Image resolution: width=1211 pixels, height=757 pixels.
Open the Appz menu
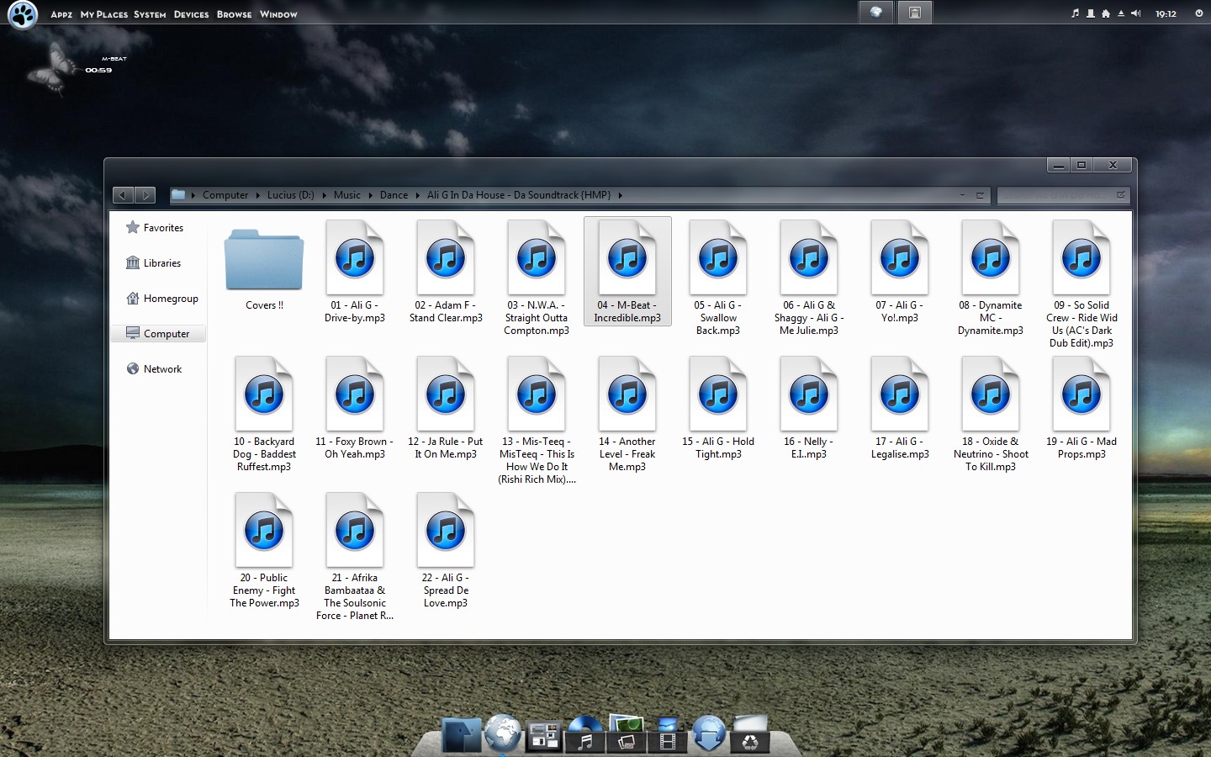(x=61, y=14)
